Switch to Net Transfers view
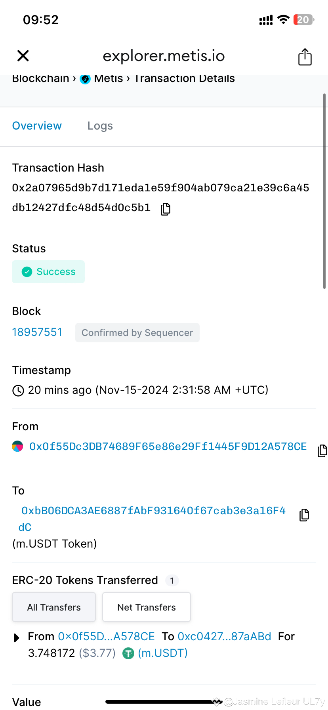 (x=146, y=607)
